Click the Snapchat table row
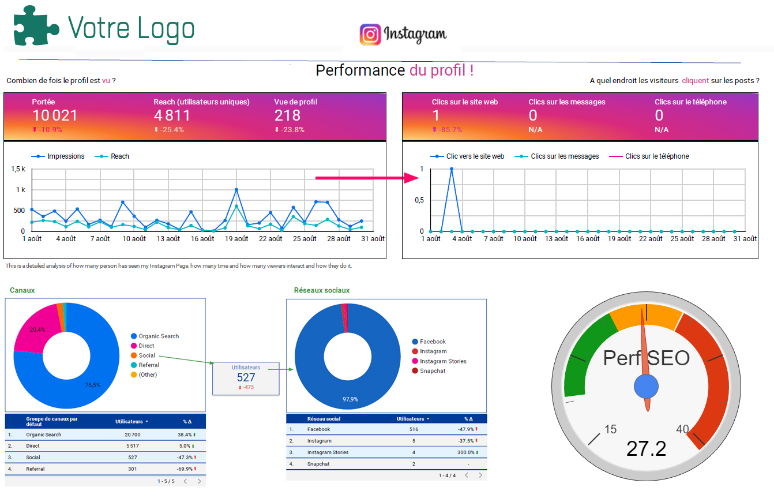774x502 pixels. (x=386, y=464)
